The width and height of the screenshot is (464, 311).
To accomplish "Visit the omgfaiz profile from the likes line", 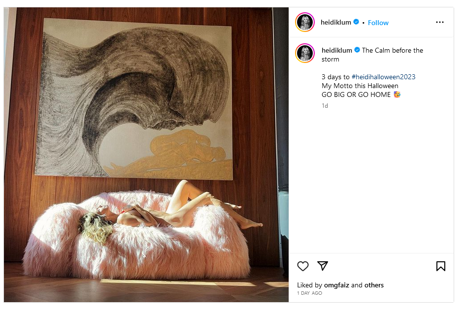I will click(x=337, y=285).
